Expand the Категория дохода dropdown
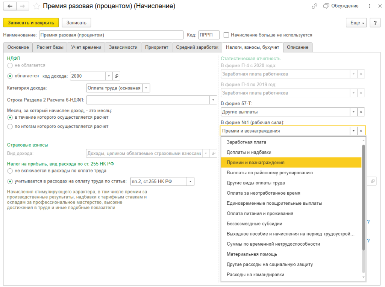This screenshot has width=385, height=287. pyautogui.click(x=146, y=88)
